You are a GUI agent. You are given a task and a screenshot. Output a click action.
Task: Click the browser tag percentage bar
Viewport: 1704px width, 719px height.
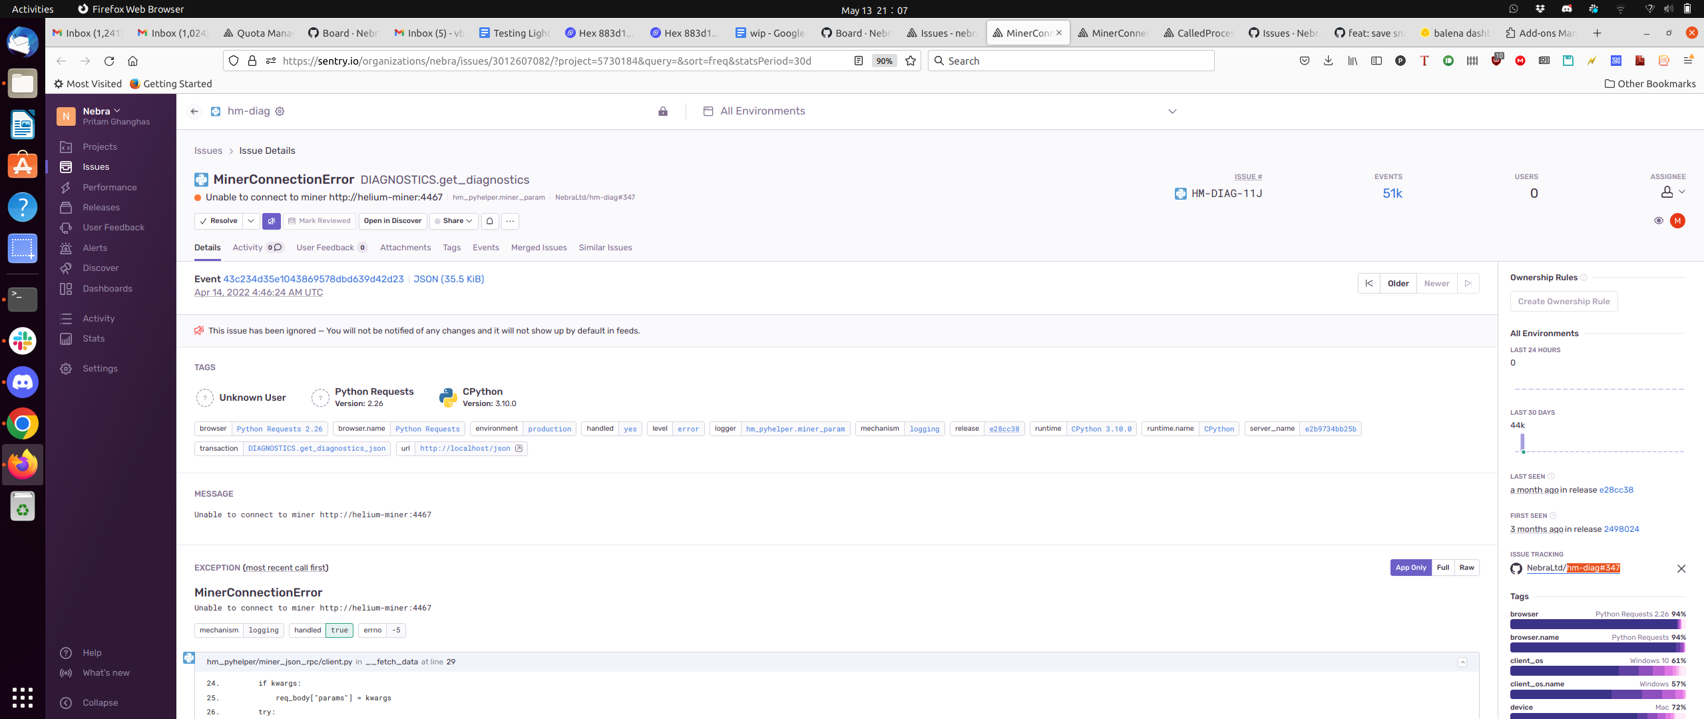[x=1598, y=624]
